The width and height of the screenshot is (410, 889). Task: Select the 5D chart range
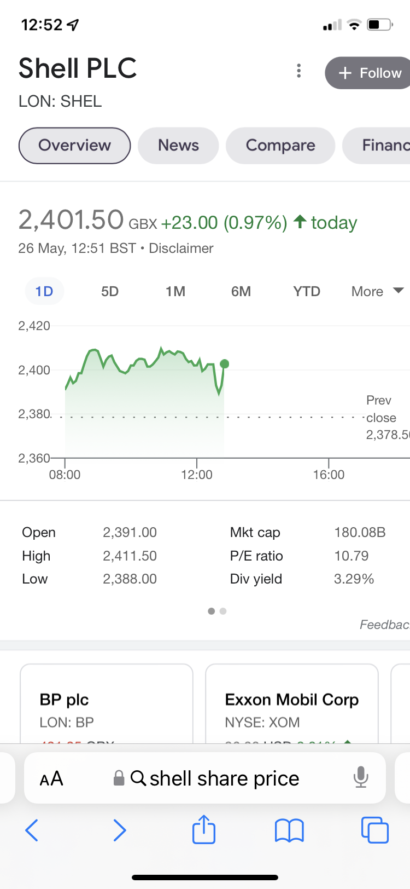pos(110,291)
